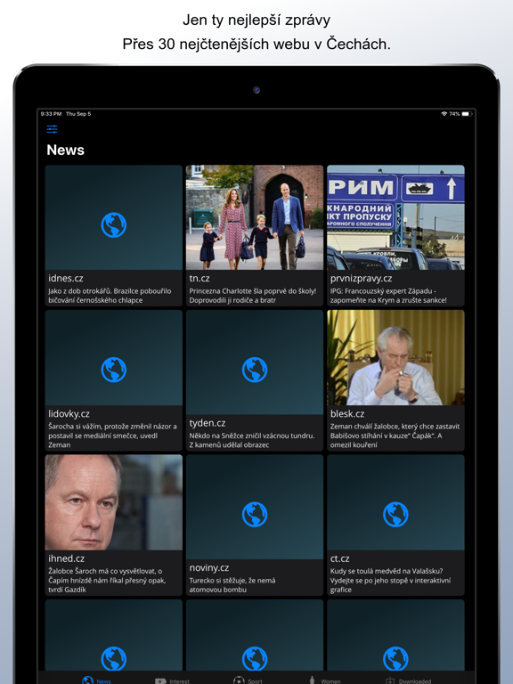Read headline 'Šarocha si vážím'
This screenshot has height=684, width=513.
(x=112, y=436)
